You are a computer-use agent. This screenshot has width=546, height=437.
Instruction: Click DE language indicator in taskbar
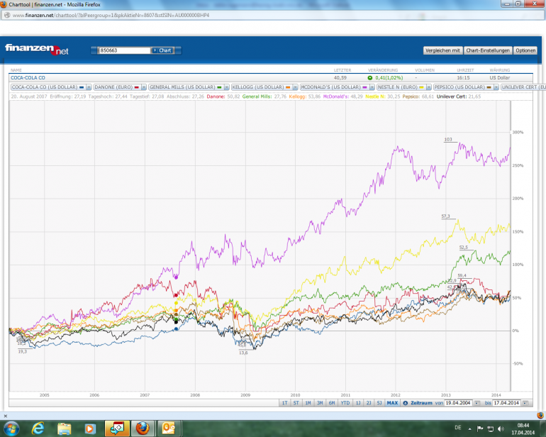(x=458, y=428)
